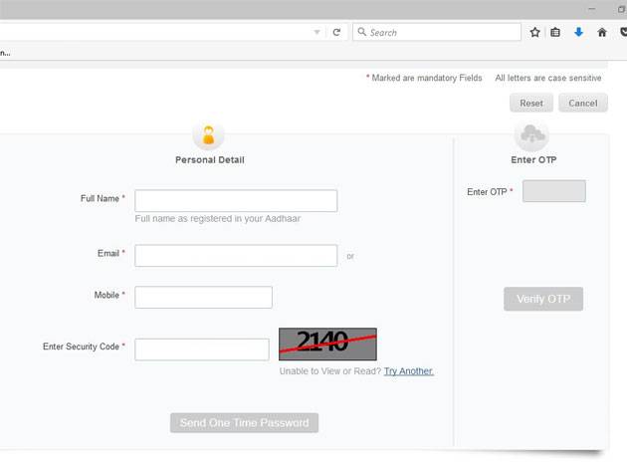Click the Enter OTP cloud icon
The height and width of the screenshot is (465, 627).
[531, 134]
